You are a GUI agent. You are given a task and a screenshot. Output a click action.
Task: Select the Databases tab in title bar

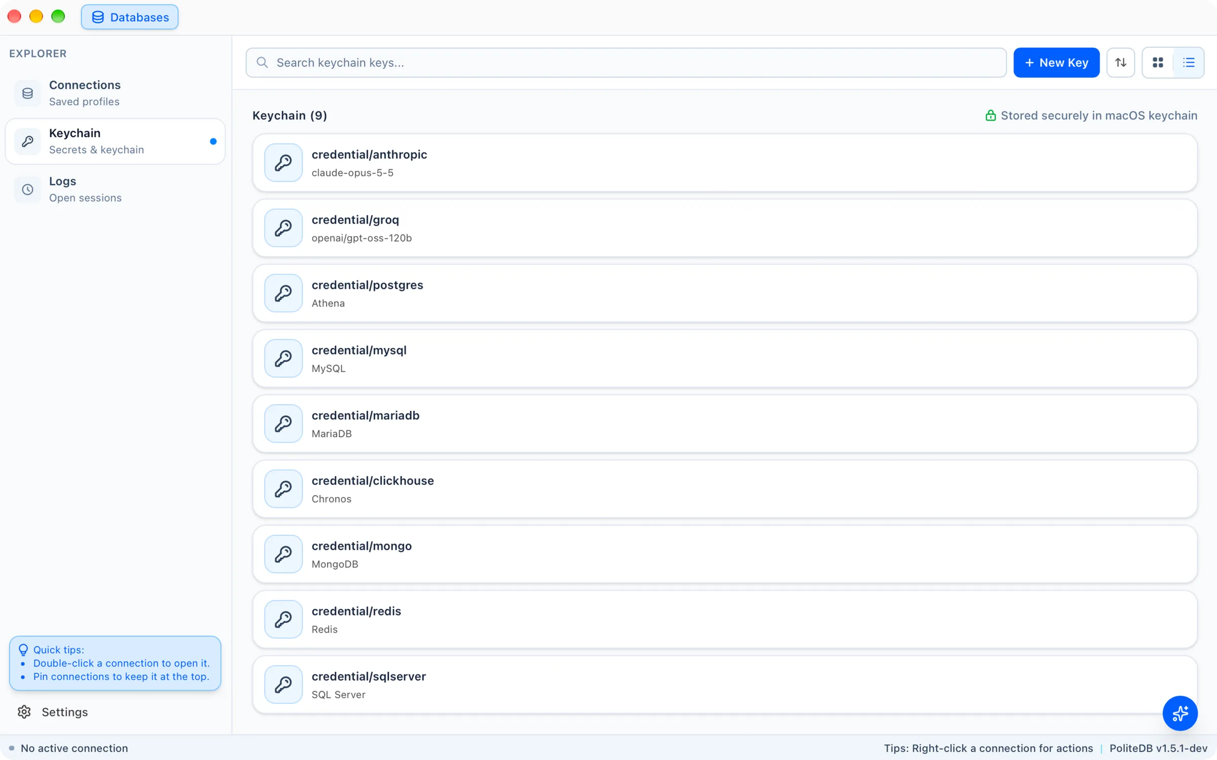coord(130,17)
